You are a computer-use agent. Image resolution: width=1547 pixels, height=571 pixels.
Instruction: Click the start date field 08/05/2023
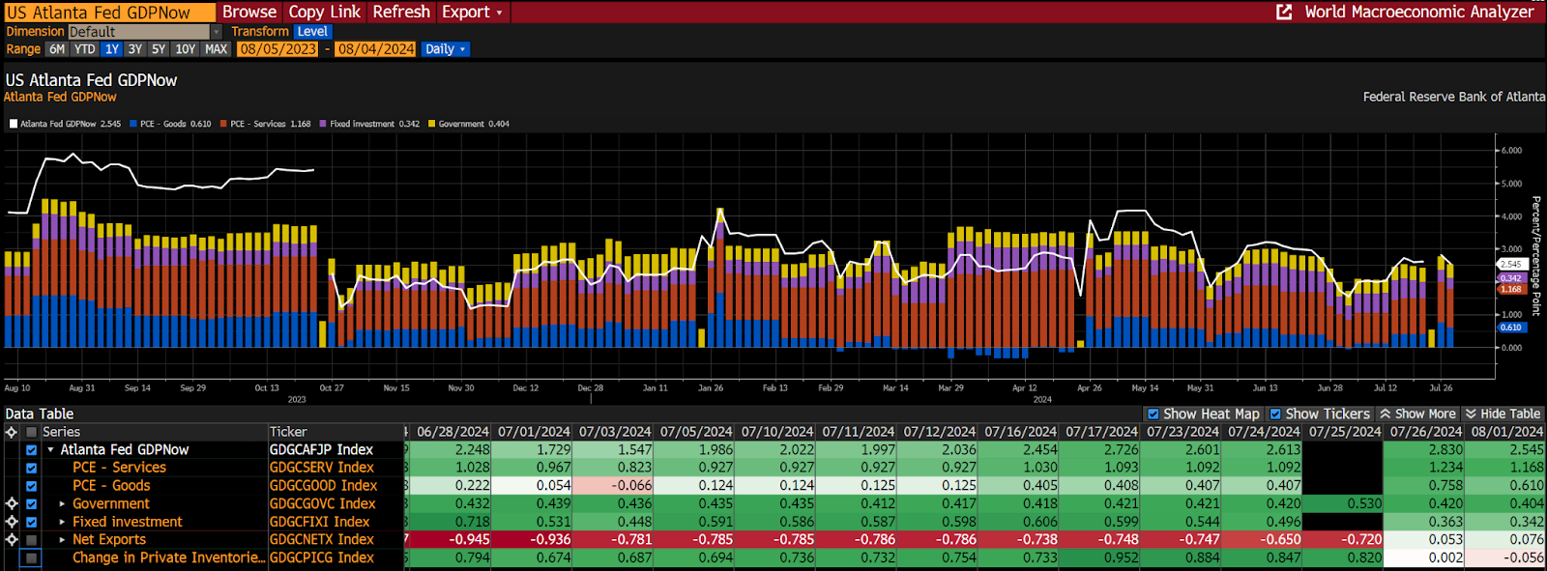tap(278, 49)
